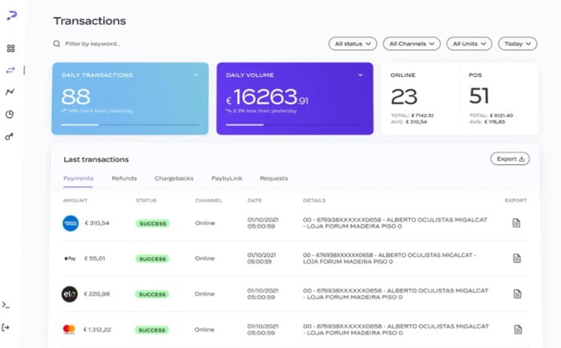Click the amount € 1.312,22
This screenshot has width=561, height=348.
click(97, 330)
